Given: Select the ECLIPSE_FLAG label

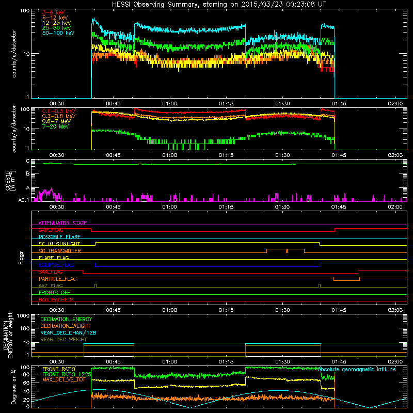Looking at the screenshot, I should point(56,265).
